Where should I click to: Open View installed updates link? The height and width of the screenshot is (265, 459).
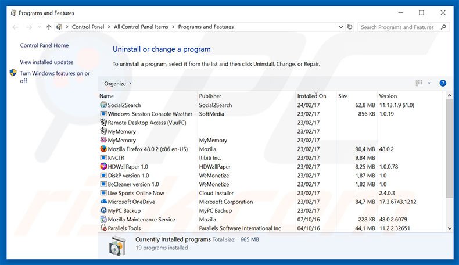pos(46,62)
